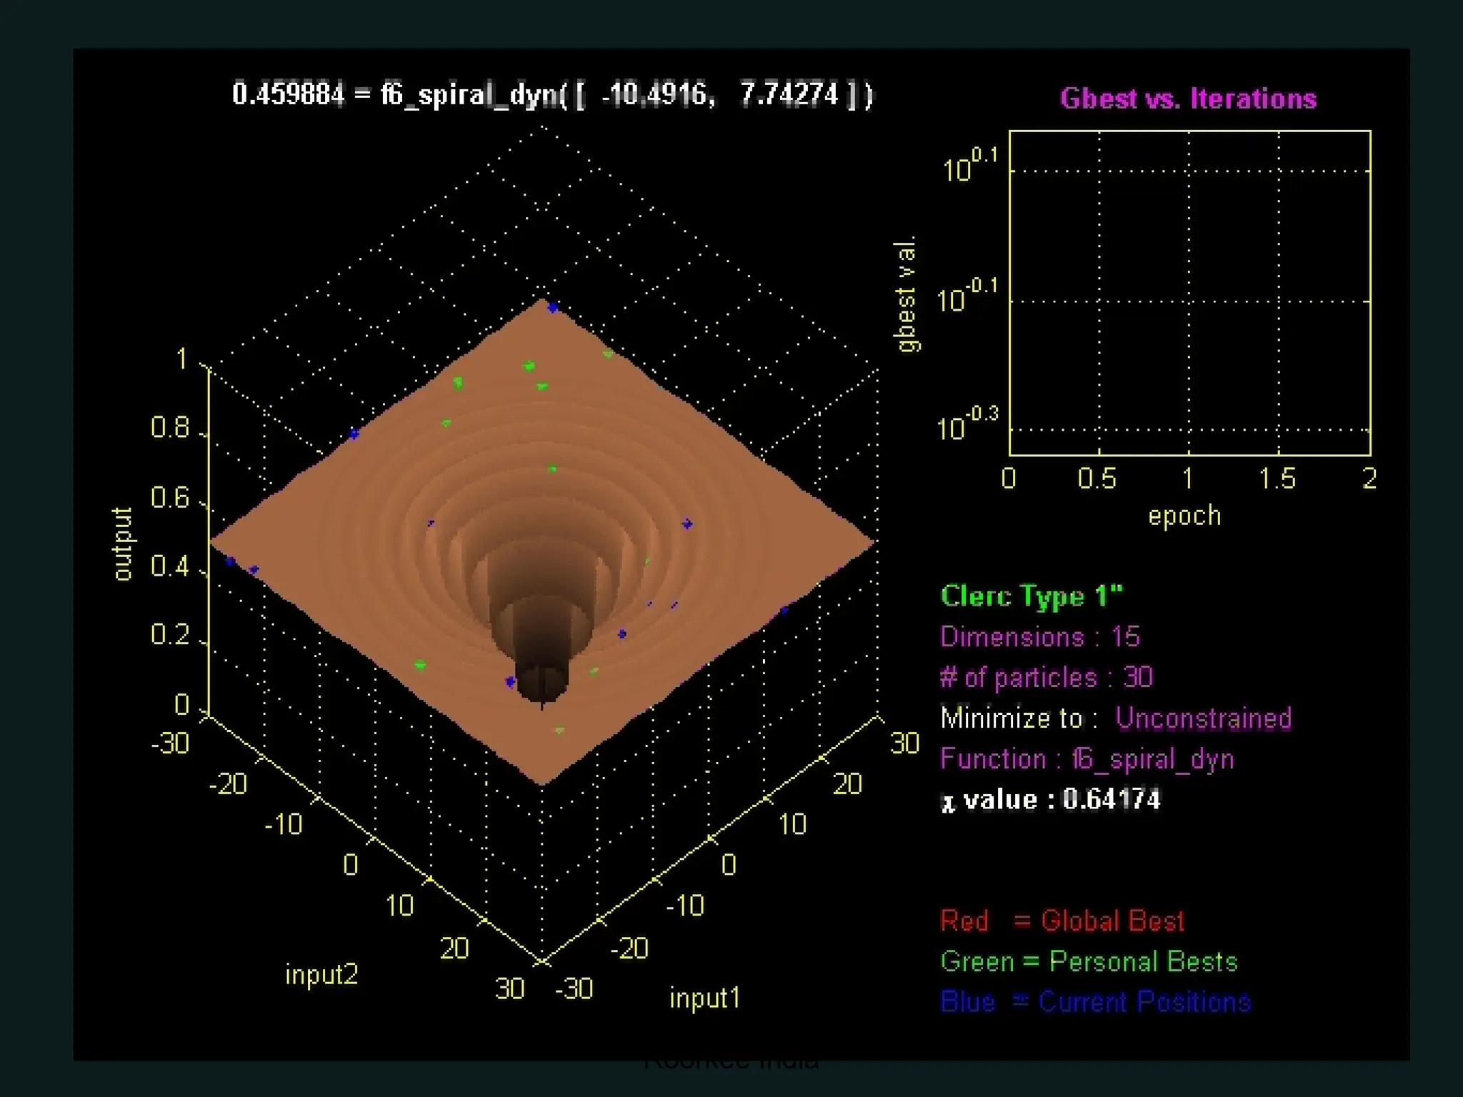The image size is (1463, 1097).
Task: Click the 'input2' axis label
Action: coord(321,974)
